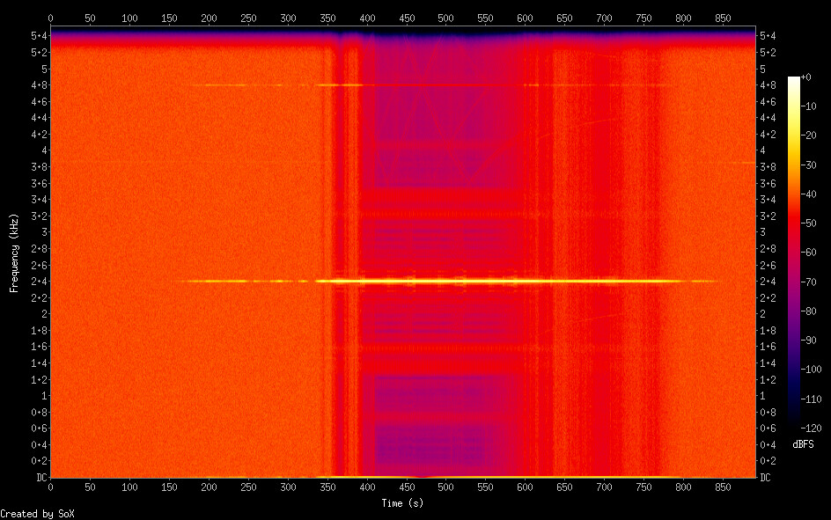The height and width of the screenshot is (520, 831).
Task: Click the -30 mark on the dBFS scale
Action: [813, 165]
